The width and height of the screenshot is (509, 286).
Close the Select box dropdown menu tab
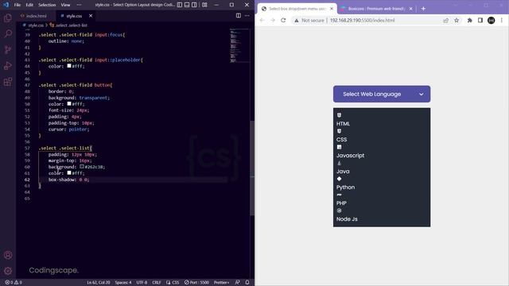(x=332, y=9)
